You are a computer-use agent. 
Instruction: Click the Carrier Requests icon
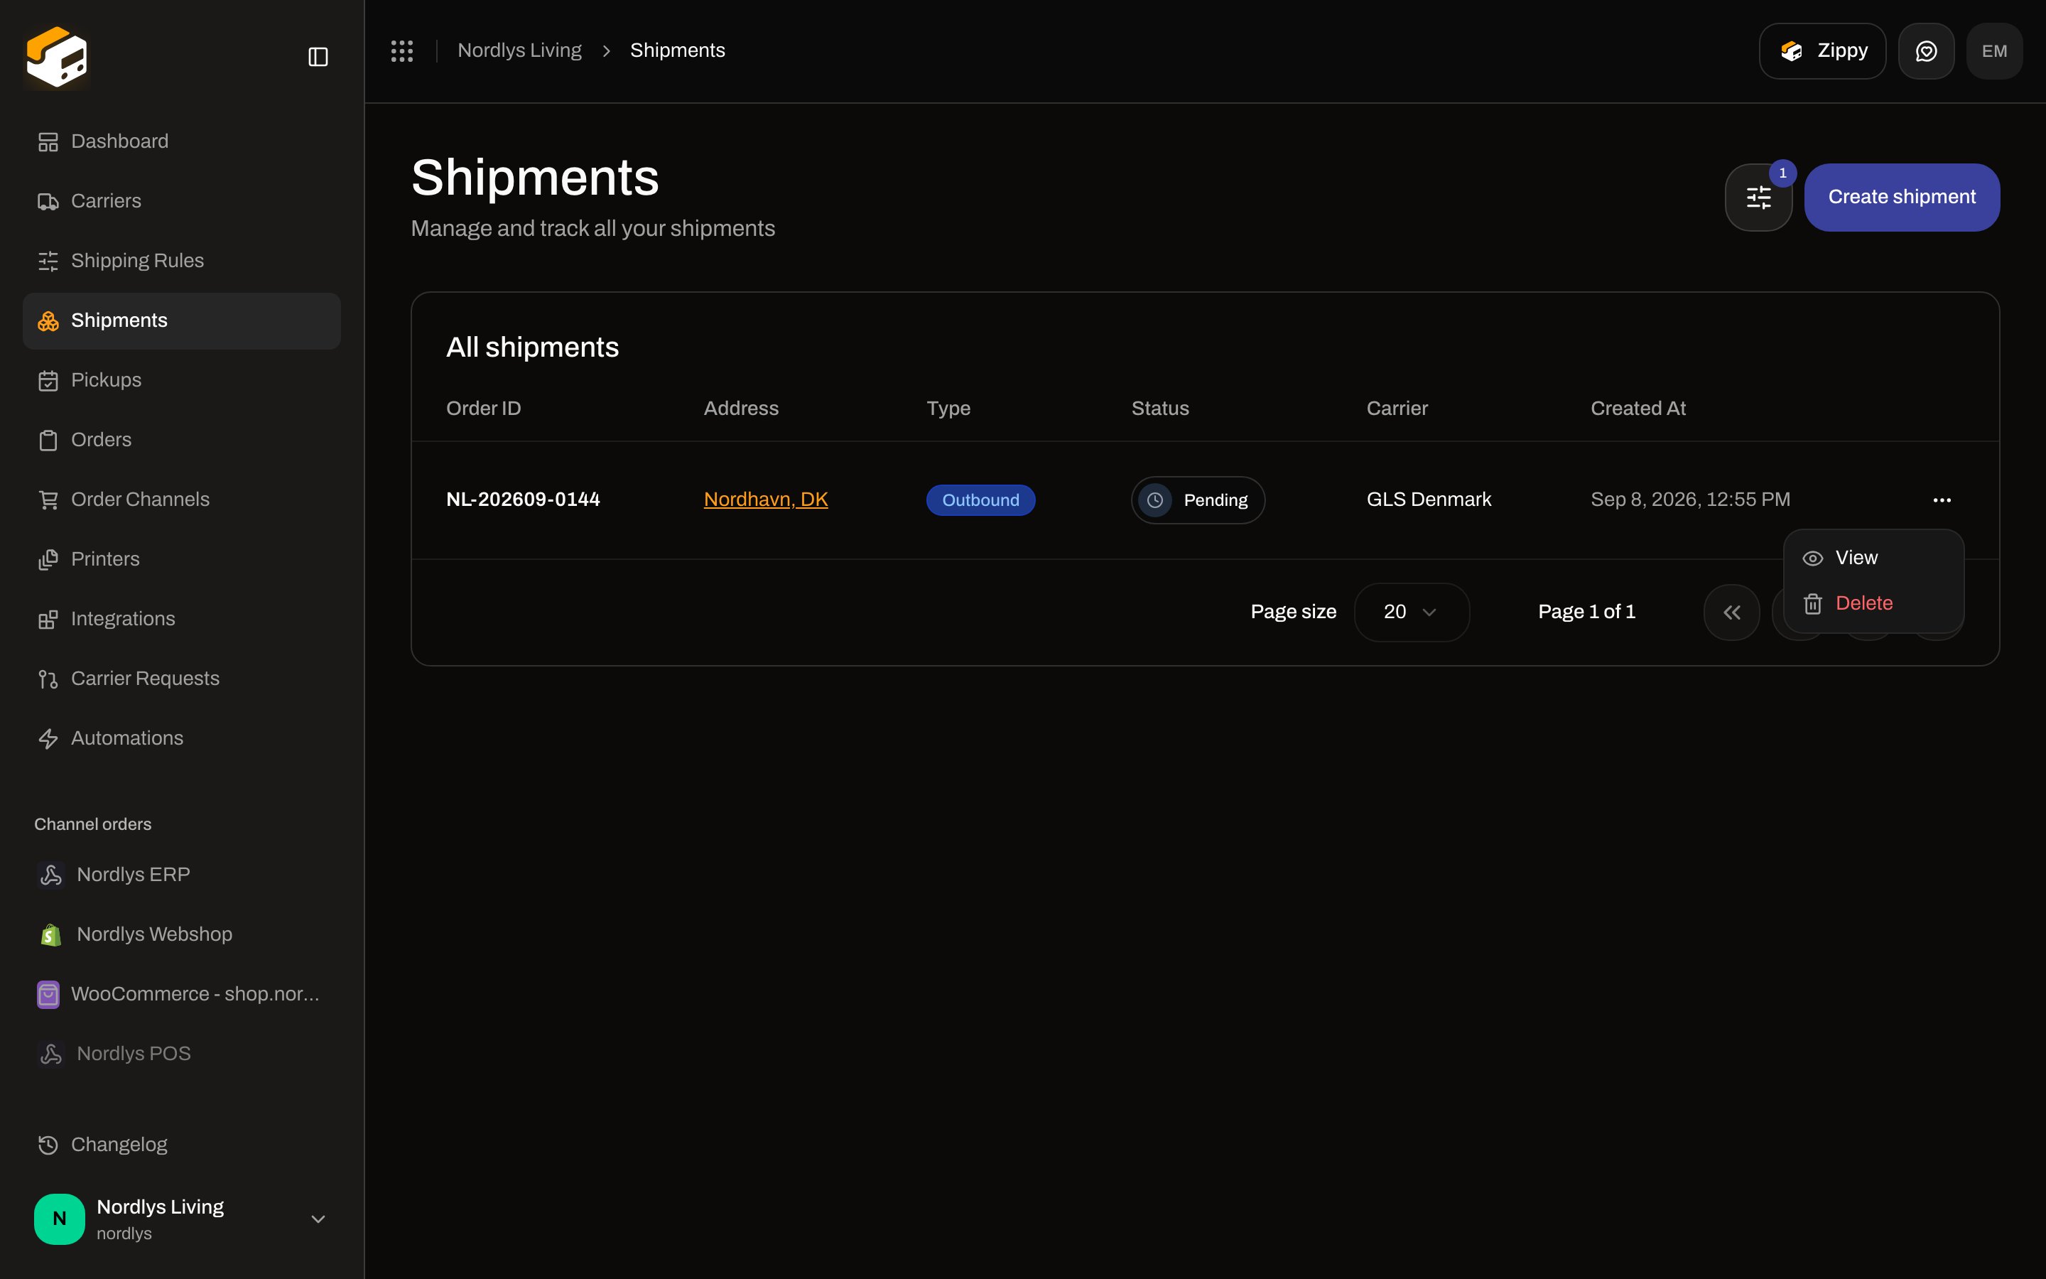48,679
